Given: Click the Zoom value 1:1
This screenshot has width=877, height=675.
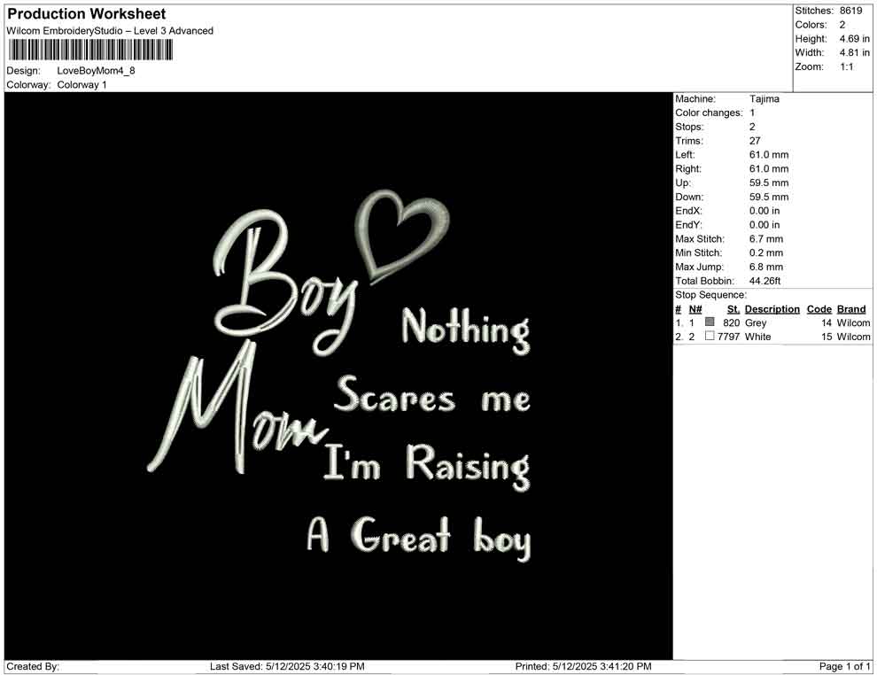Looking at the screenshot, I should tap(846, 66).
